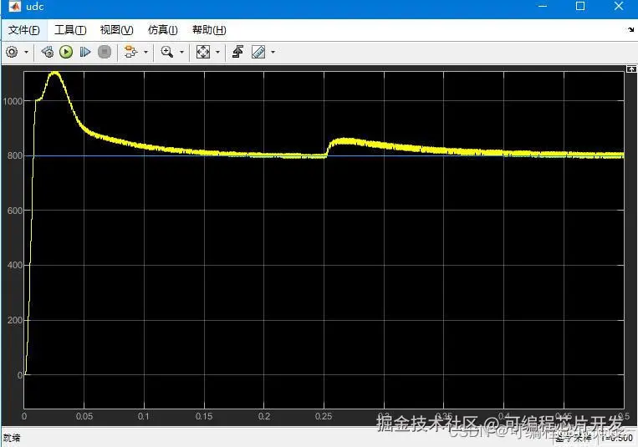Screen dimensions: 638x447
Task: Highlight the signal block in the model
Action: click(x=130, y=52)
